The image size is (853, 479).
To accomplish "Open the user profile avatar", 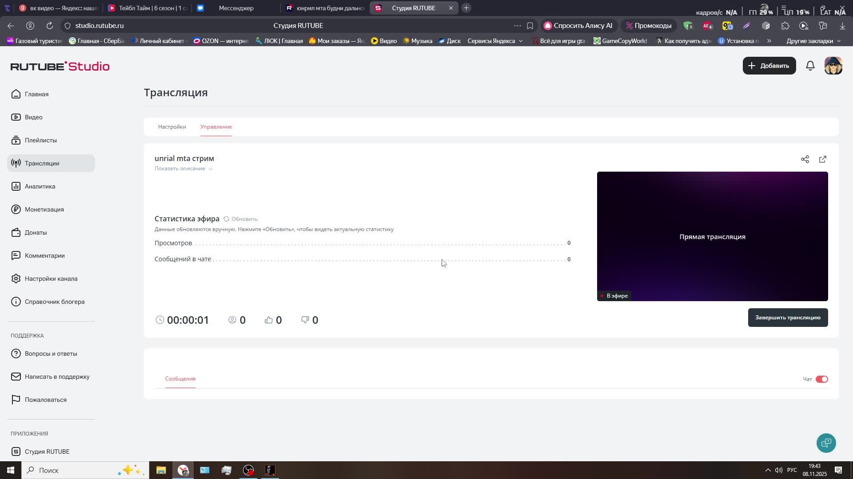I will click(833, 66).
